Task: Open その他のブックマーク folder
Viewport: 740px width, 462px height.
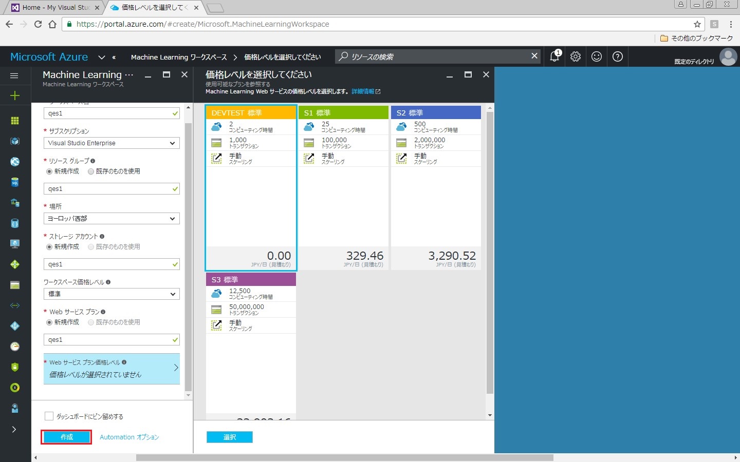Action: tap(697, 38)
